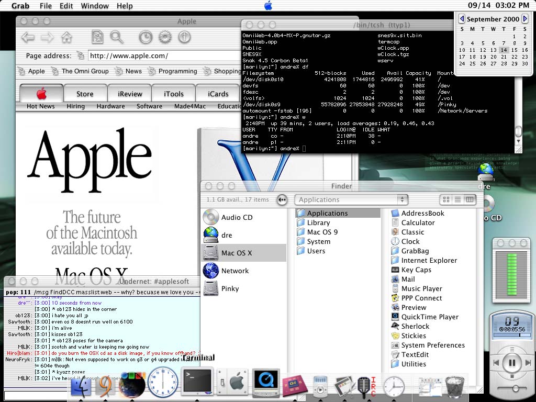
Task: Click the magnifying glass search icon in browser
Action: (x=116, y=37)
